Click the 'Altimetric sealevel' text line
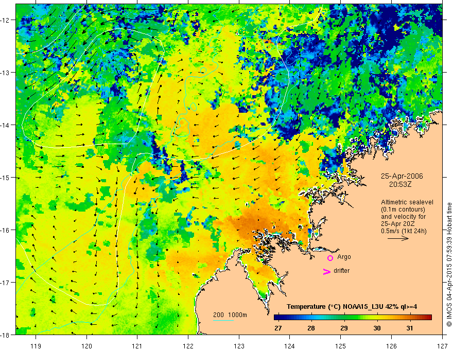 click(x=407, y=202)
